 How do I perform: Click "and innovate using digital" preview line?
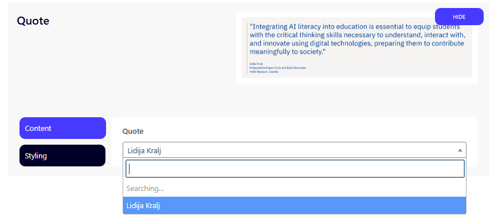tap(356, 43)
